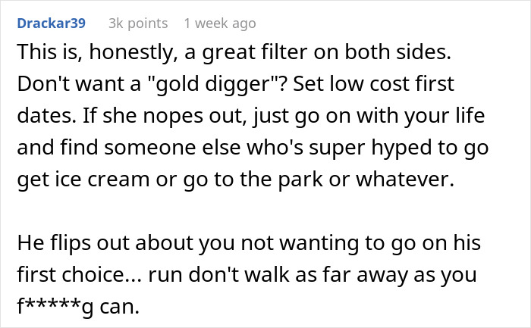531x328 pixels.
Task: Click the "1 week ago" timestamp
Action: (x=225, y=23)
